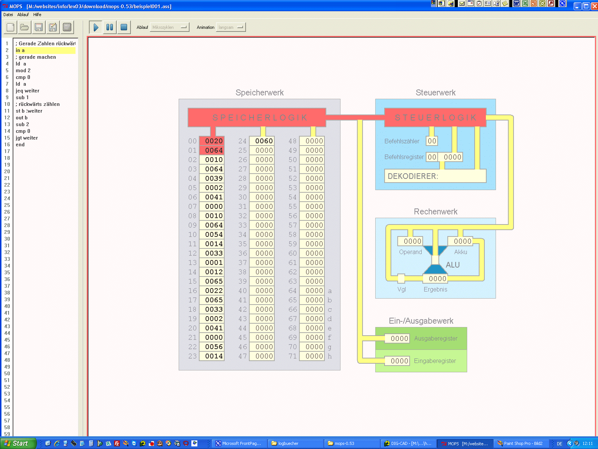Open the Ablauf Mikrozyklen dropdown
598x449 pixels.
pos(169,27)
